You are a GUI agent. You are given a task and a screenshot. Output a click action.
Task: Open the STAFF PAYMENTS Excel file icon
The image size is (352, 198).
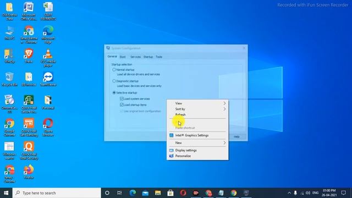click(48, 11)
